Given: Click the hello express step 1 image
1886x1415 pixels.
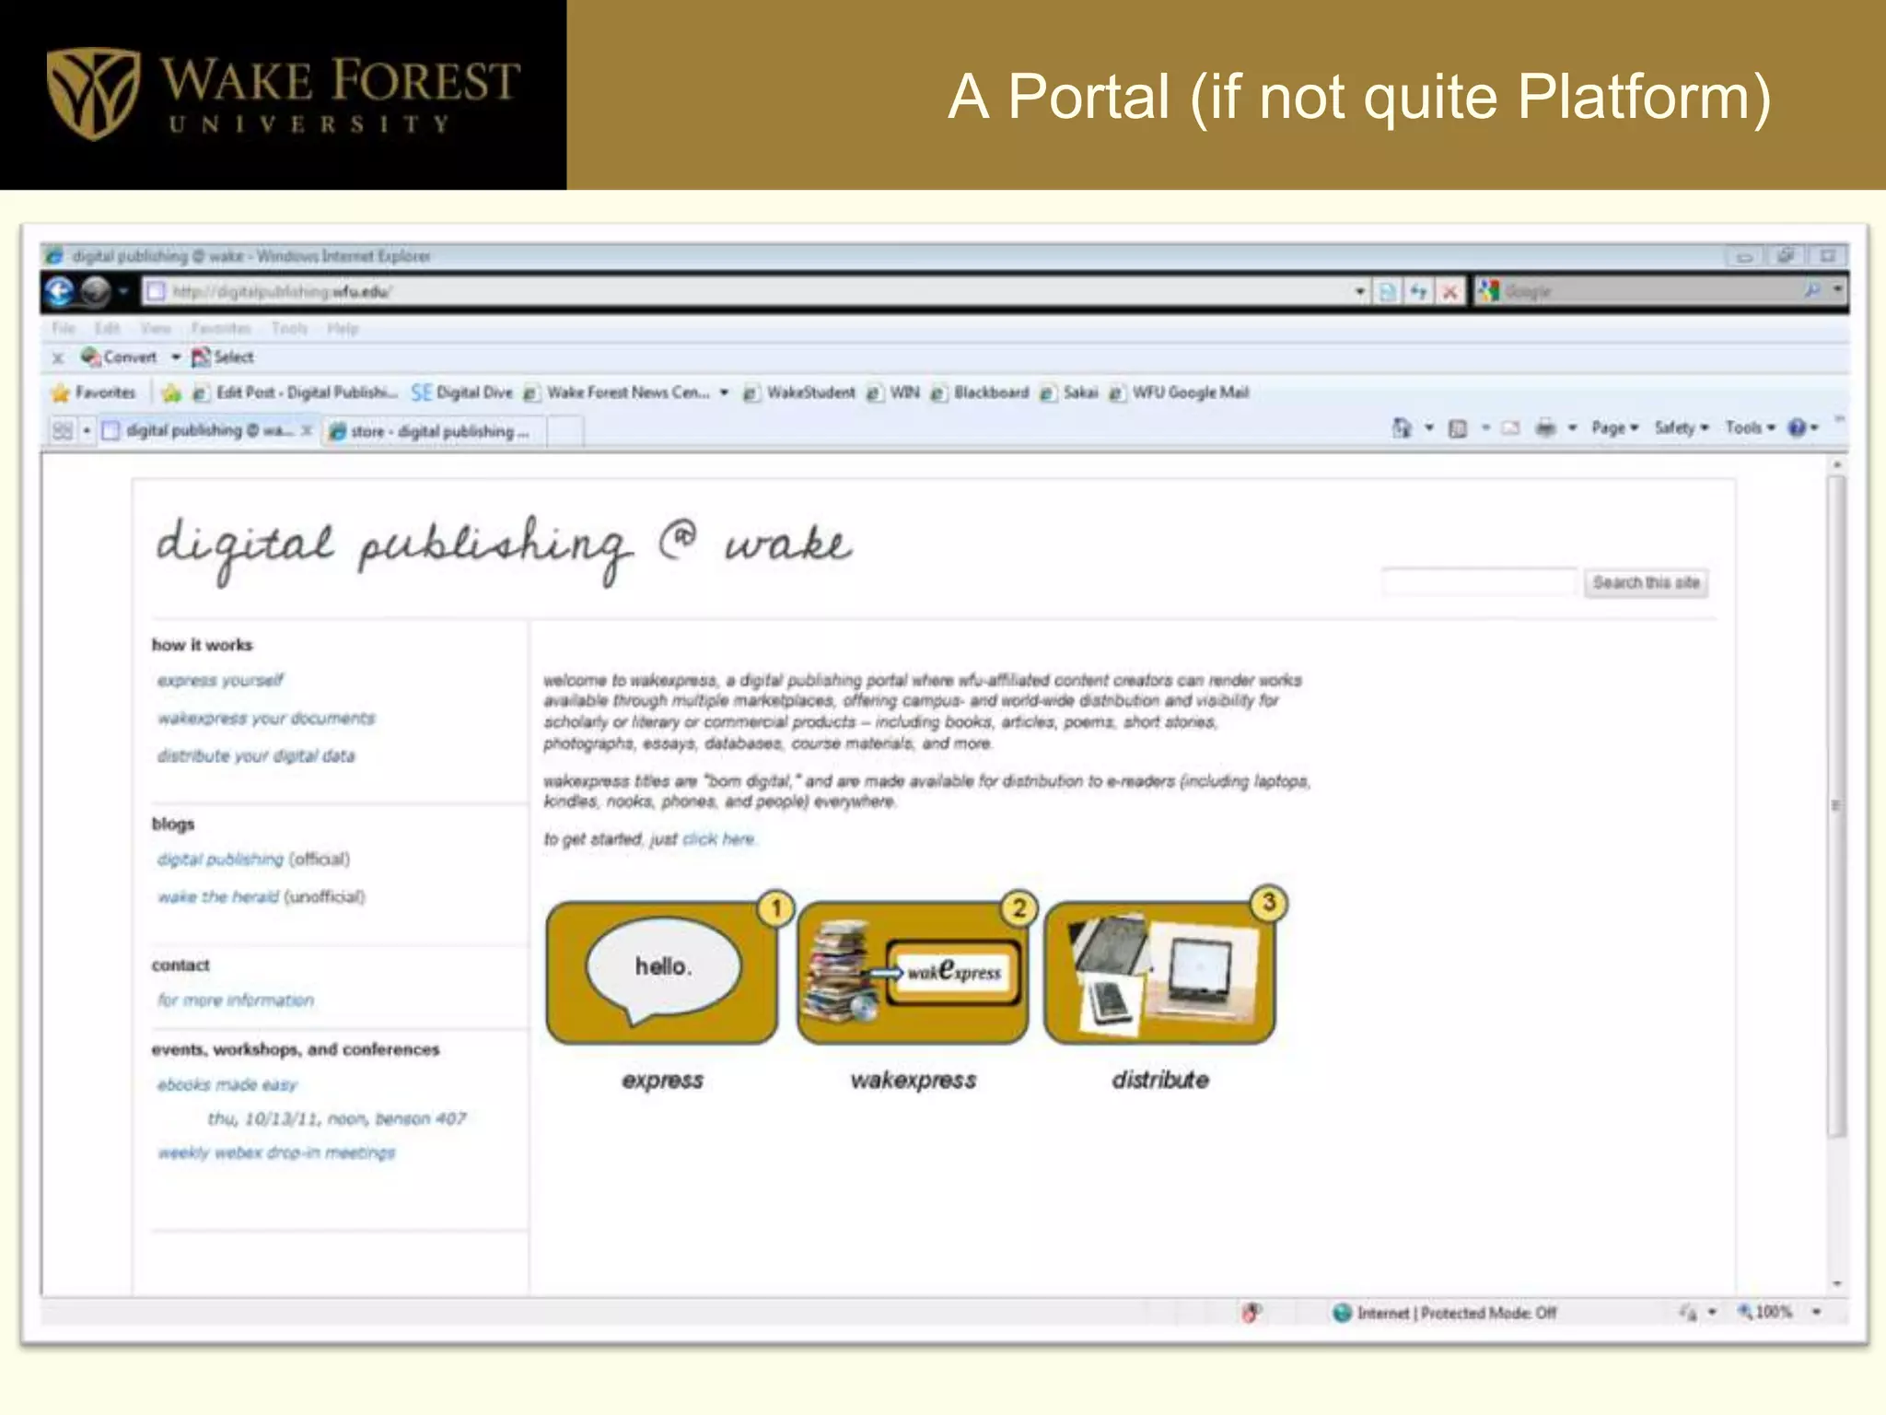Looking at the screenshot, I should coord(662,972).
